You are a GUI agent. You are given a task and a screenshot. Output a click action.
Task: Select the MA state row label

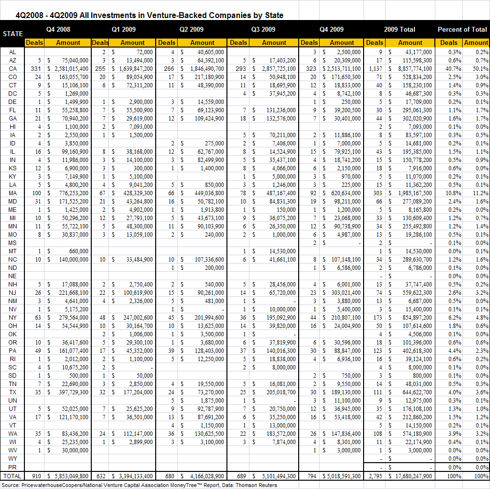tap(13, 193)
